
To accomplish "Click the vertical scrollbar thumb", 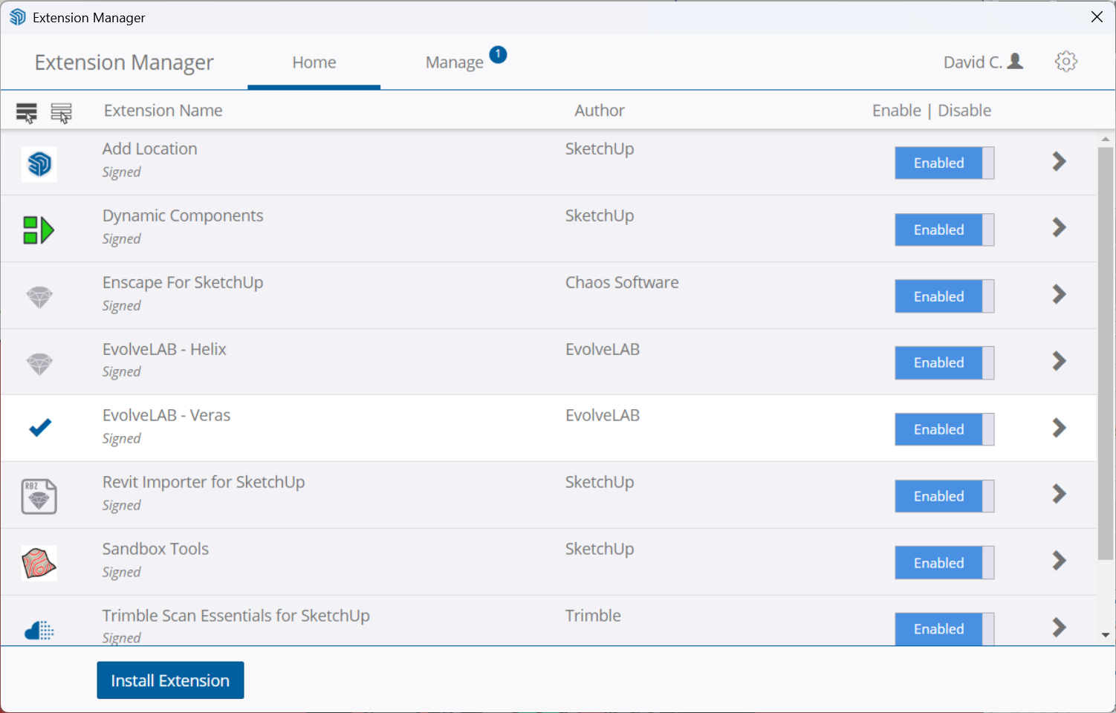I will coord(1106,354).
